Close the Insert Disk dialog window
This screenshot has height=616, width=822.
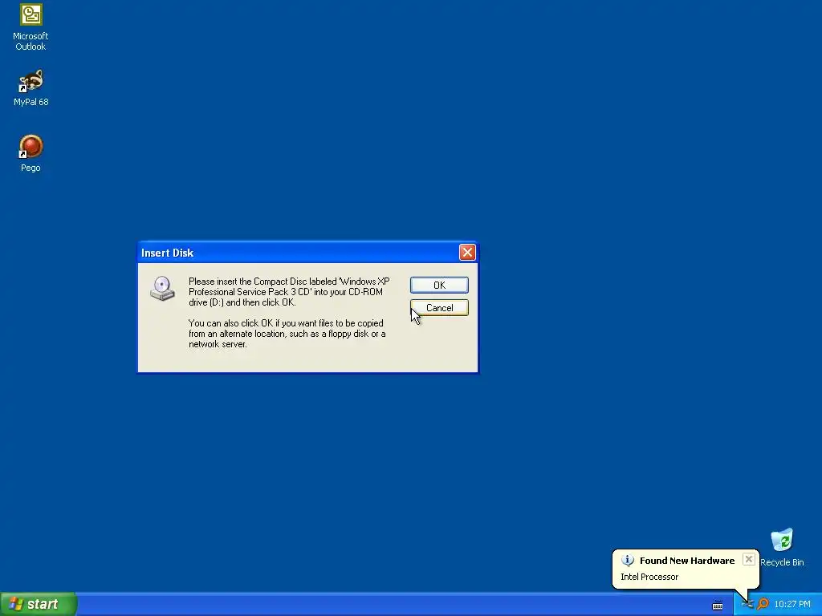point(467,253)
